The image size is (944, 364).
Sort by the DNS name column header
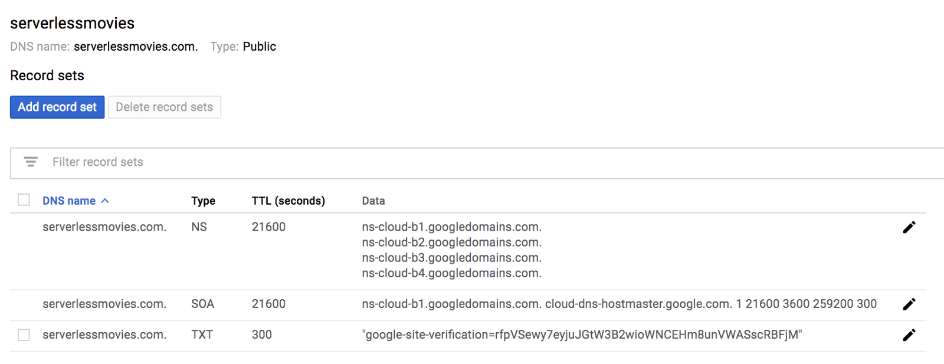[x=69, y=201]
